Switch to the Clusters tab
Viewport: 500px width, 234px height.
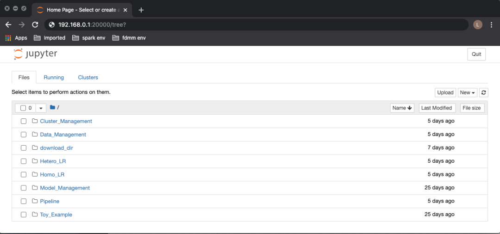(88, 77)
